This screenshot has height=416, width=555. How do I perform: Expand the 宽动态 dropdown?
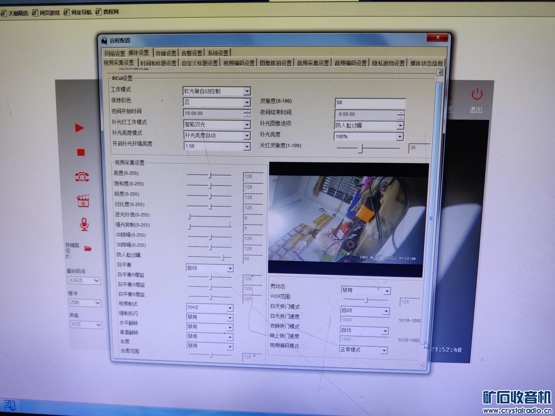pos(387,291)
